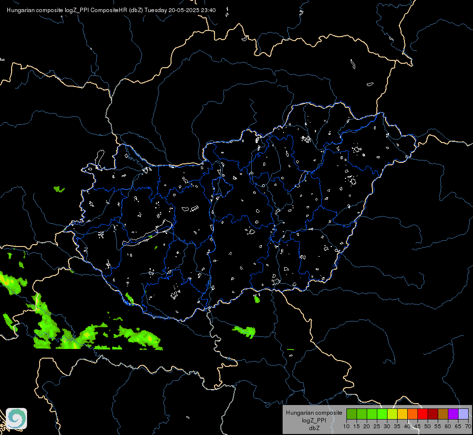
Task: Click the legend scale value '20'
Action: pyautogui.click(x=367, y=427)
